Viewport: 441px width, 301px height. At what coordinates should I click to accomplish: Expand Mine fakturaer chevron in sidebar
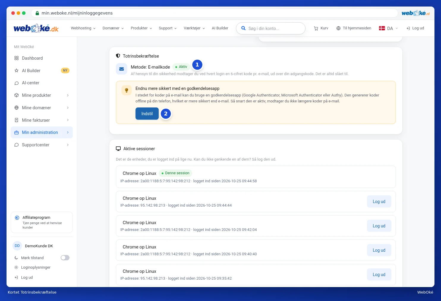(x=68, y=120)
